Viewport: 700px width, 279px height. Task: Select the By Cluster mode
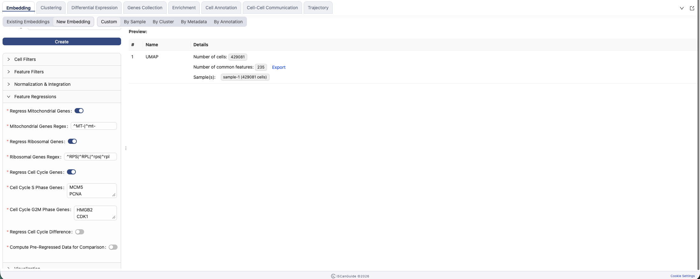pos(163,22)
